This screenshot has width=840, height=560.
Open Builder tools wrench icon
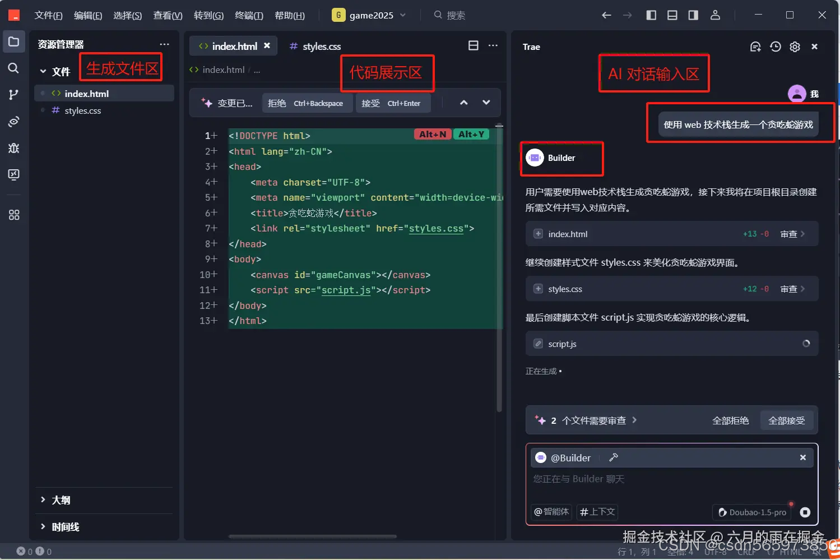point(614,457)
